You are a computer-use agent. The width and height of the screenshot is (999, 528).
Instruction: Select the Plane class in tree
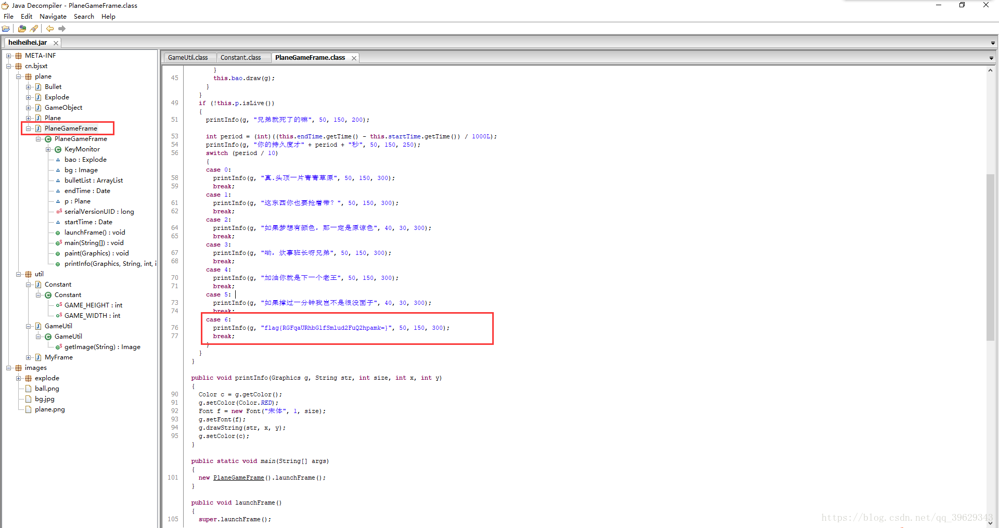[53, 118]
